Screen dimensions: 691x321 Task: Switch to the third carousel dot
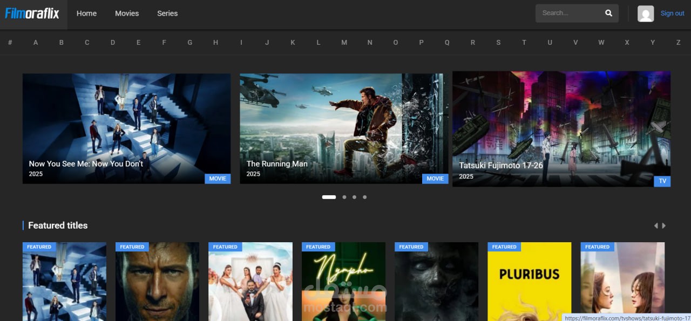(354, 197)
